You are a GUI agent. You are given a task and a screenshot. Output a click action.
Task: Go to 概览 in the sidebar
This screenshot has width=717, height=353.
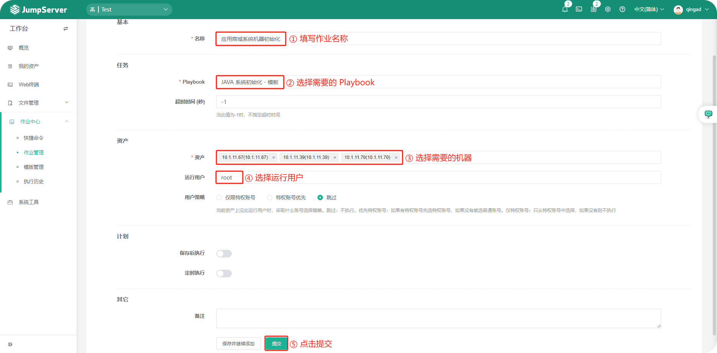coord(24,48)
